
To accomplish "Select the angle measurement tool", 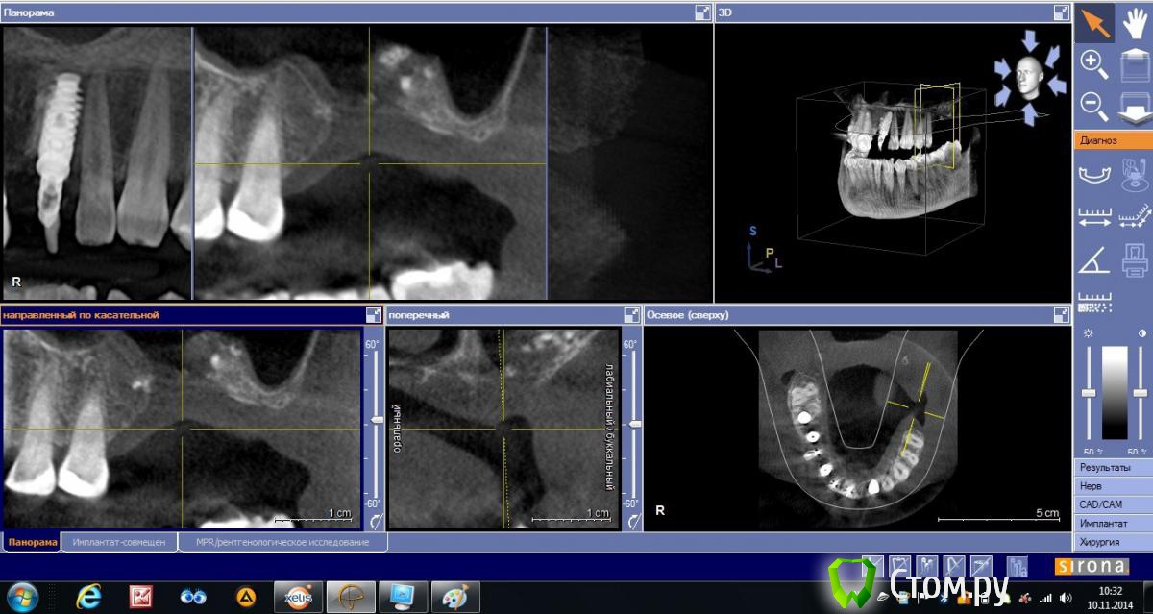I will (1094, 259).
